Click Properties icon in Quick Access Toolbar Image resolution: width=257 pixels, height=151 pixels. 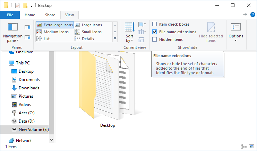click(17, 6)
